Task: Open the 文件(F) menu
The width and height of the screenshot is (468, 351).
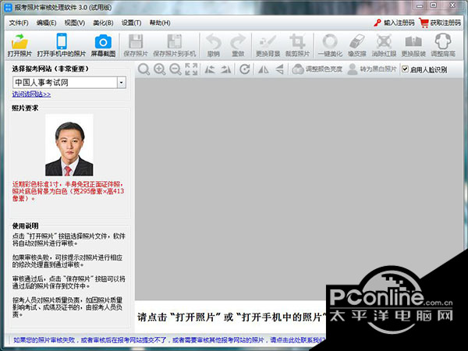Action: coord(19,23)
